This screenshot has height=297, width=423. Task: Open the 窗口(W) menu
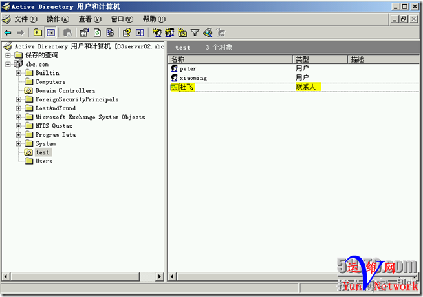point(122,19)
